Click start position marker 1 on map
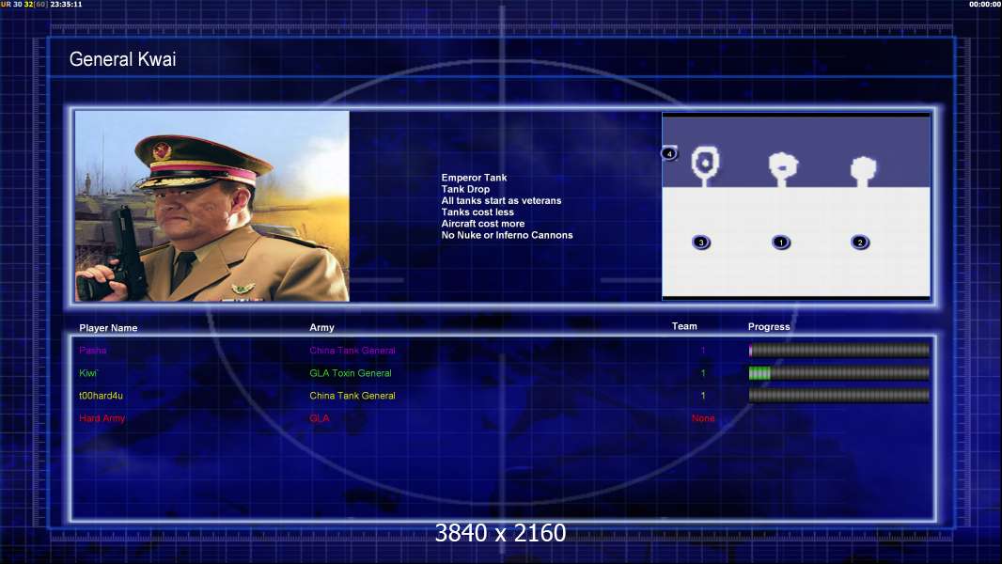The width and height of the screenshot is (1002, 564). [780, 243]
